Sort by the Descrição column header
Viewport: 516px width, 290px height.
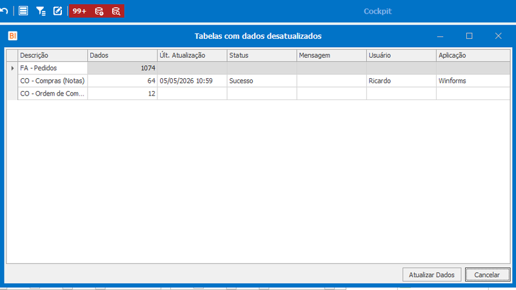[53, 56]
